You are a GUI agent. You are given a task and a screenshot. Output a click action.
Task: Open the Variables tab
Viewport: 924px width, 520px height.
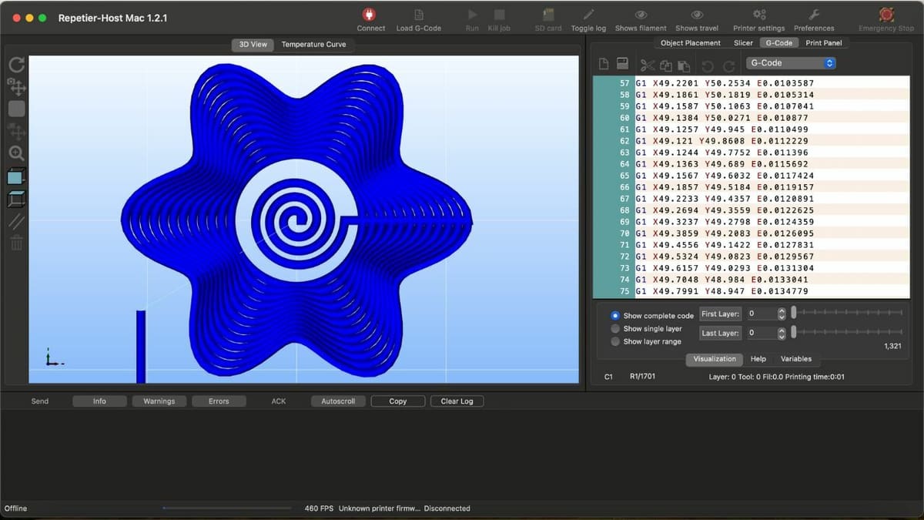point(796,359)
